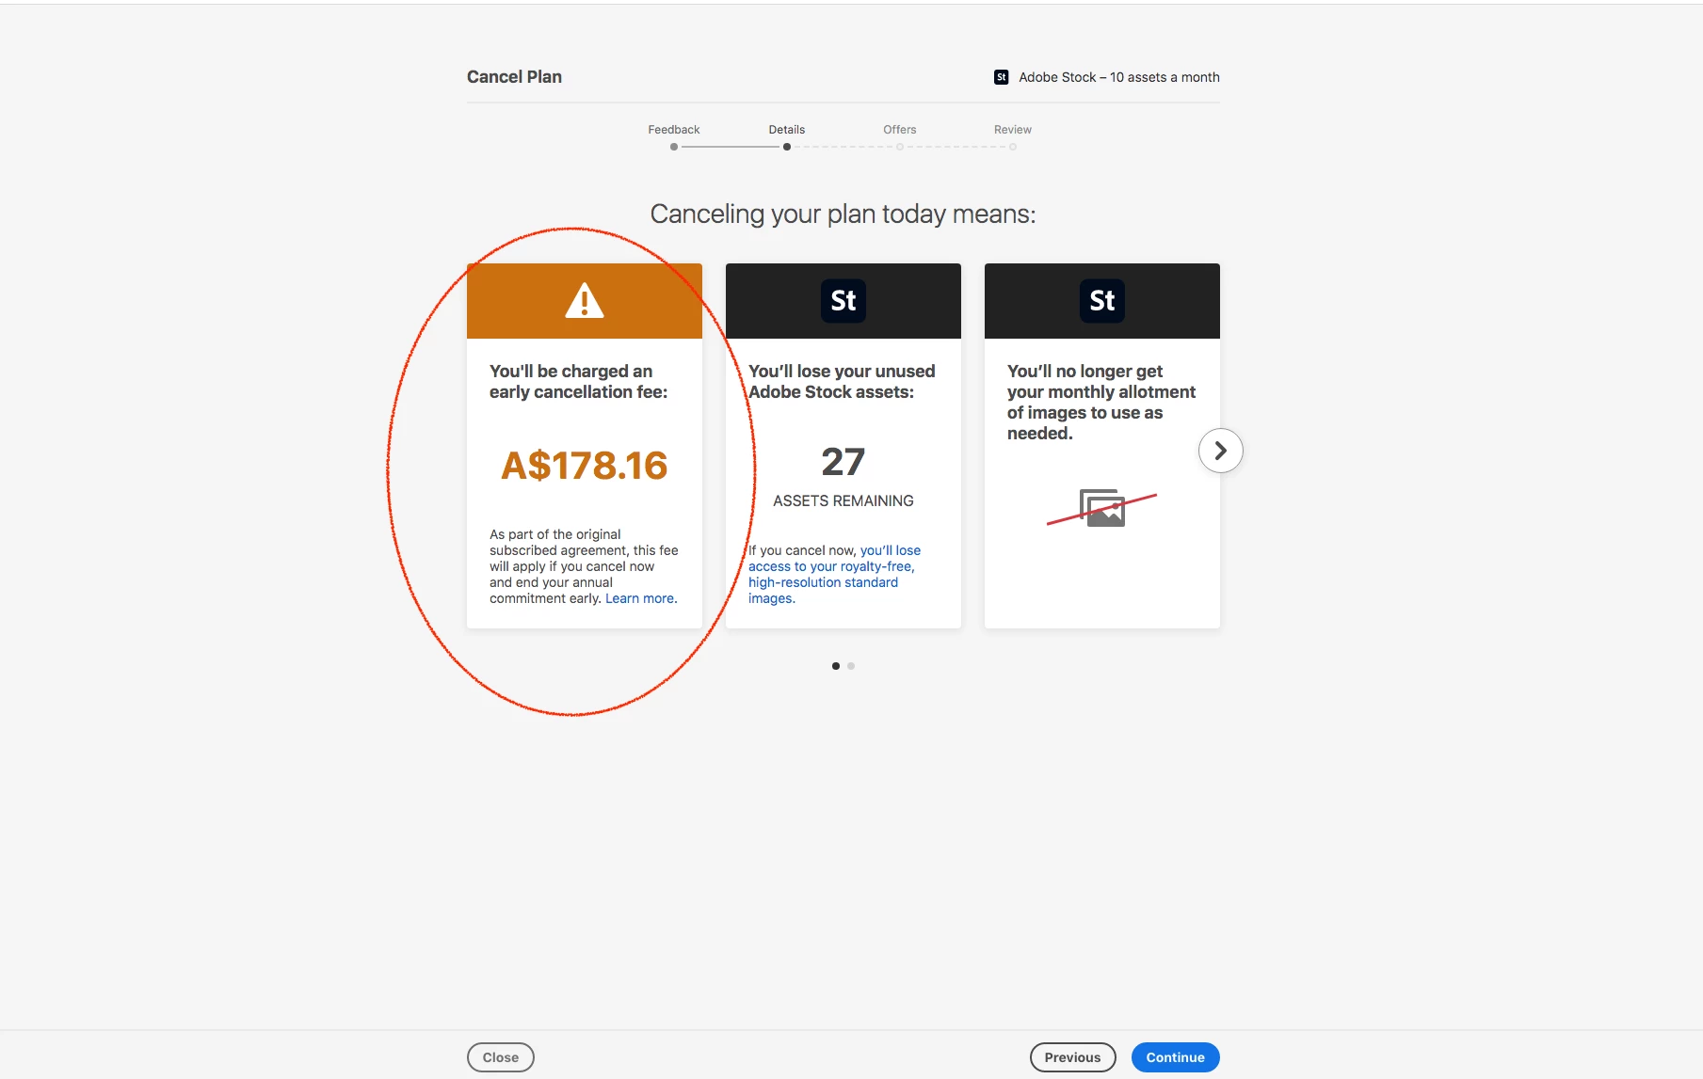Go back with the Previous button
The image size is (1703, 1079).
click(x=1072, y=1057)
